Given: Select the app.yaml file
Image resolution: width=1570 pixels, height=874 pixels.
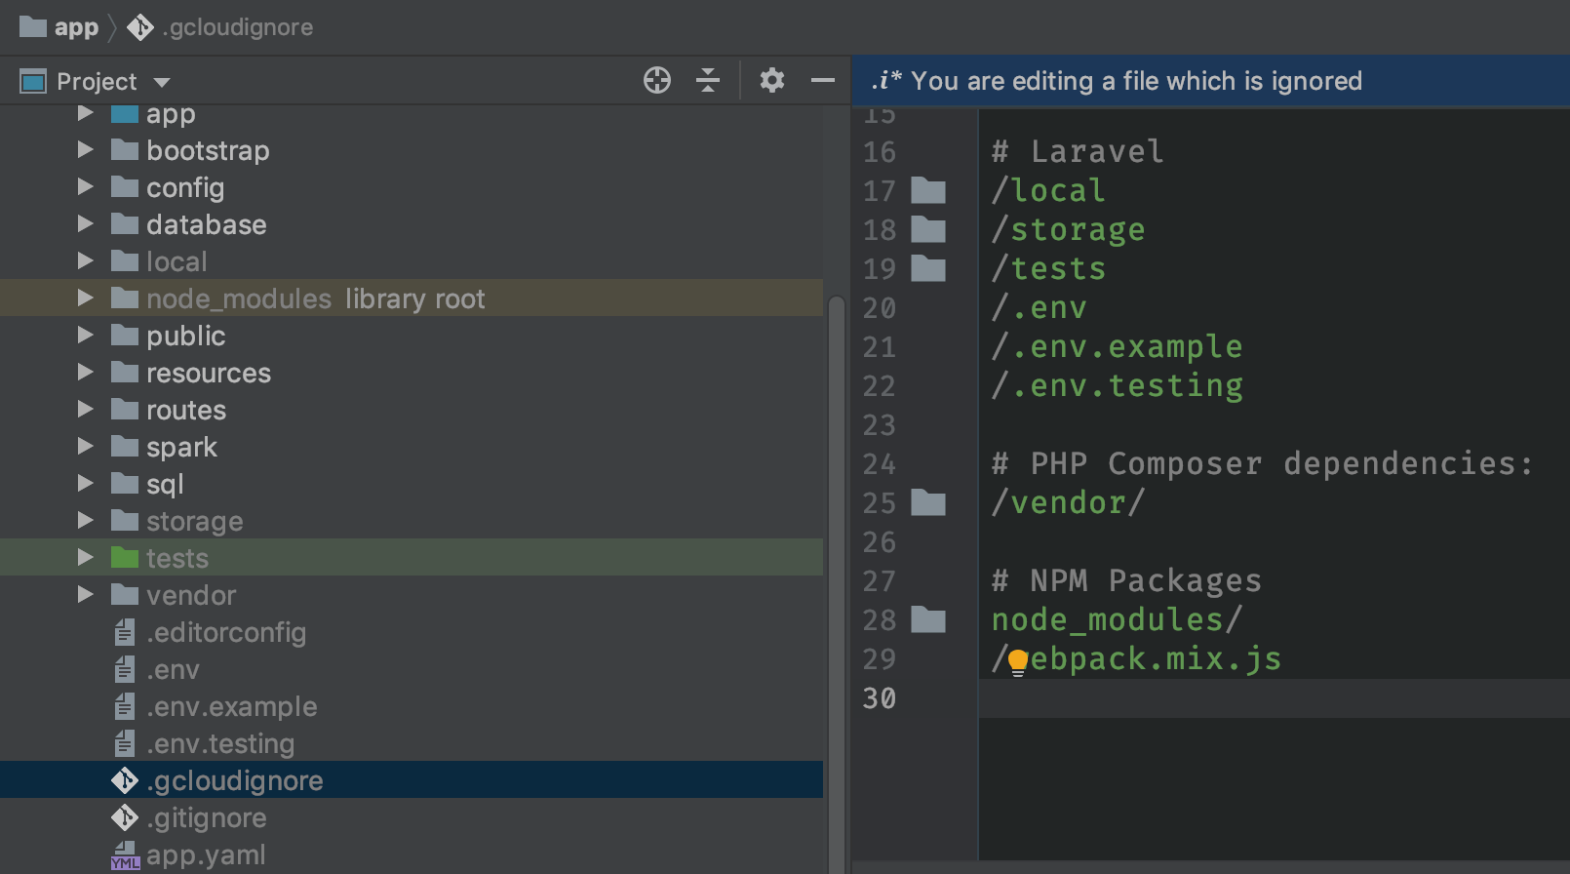Looking at the screenshot, I should pyautogui.click(x=412, y=855).
